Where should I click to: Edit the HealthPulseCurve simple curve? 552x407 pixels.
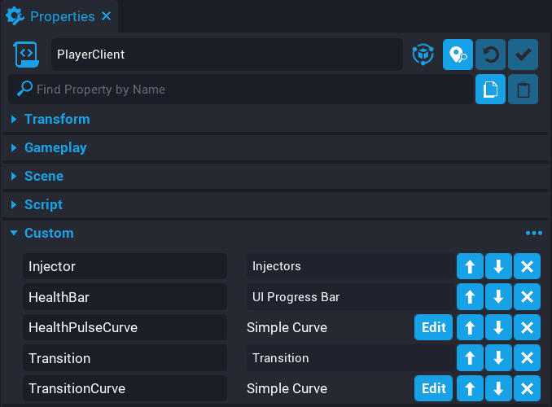click(433, 327)
